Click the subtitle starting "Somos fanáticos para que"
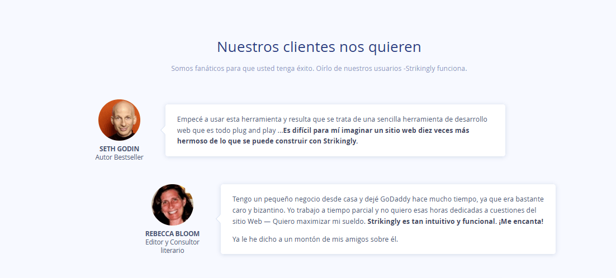The height and width of the screenshot is (278, 616). [x=319, y=69]
